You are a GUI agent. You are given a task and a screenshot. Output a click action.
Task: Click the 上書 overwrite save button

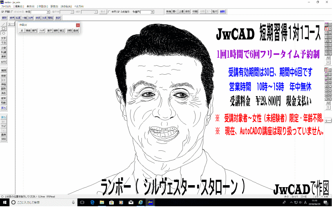181,12
